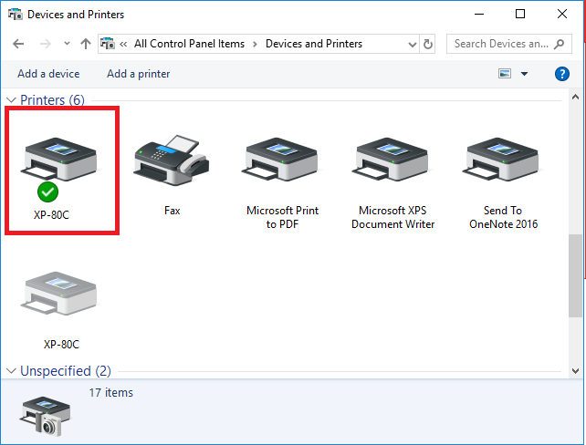
Task: Collapse the Printers (6) group
Action: pyautogui.click(x=12, y=100)
